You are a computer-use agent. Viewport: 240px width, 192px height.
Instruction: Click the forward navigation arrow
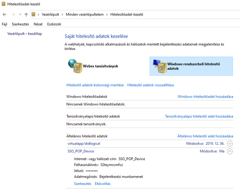pyautogui.click(x=13, y=14)
